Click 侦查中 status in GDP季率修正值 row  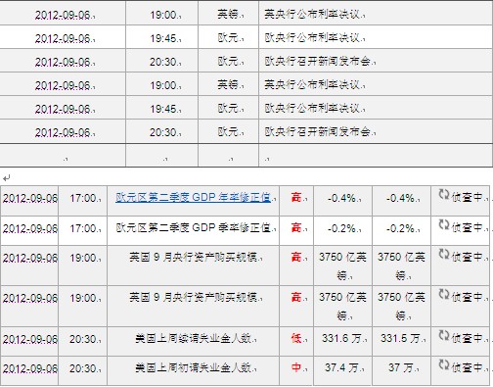pos(468,226)
